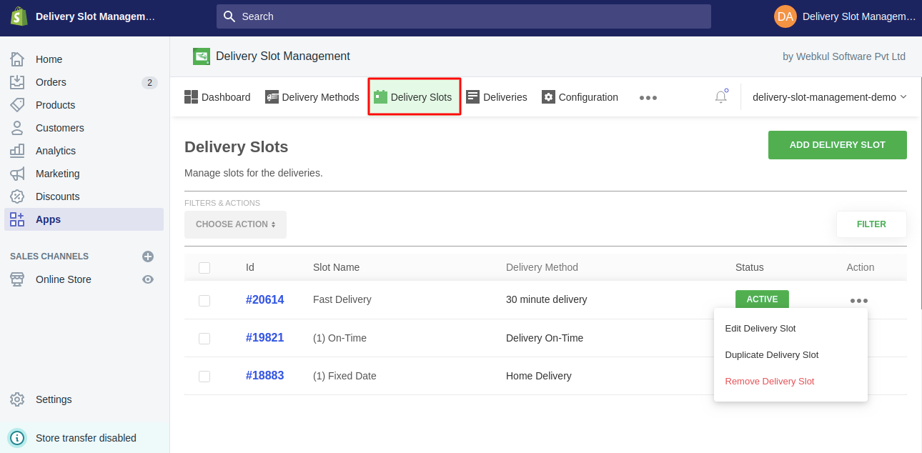Open the Choose Action dropdown
Viewport: 922px width, 453px height.
(236, 224)
